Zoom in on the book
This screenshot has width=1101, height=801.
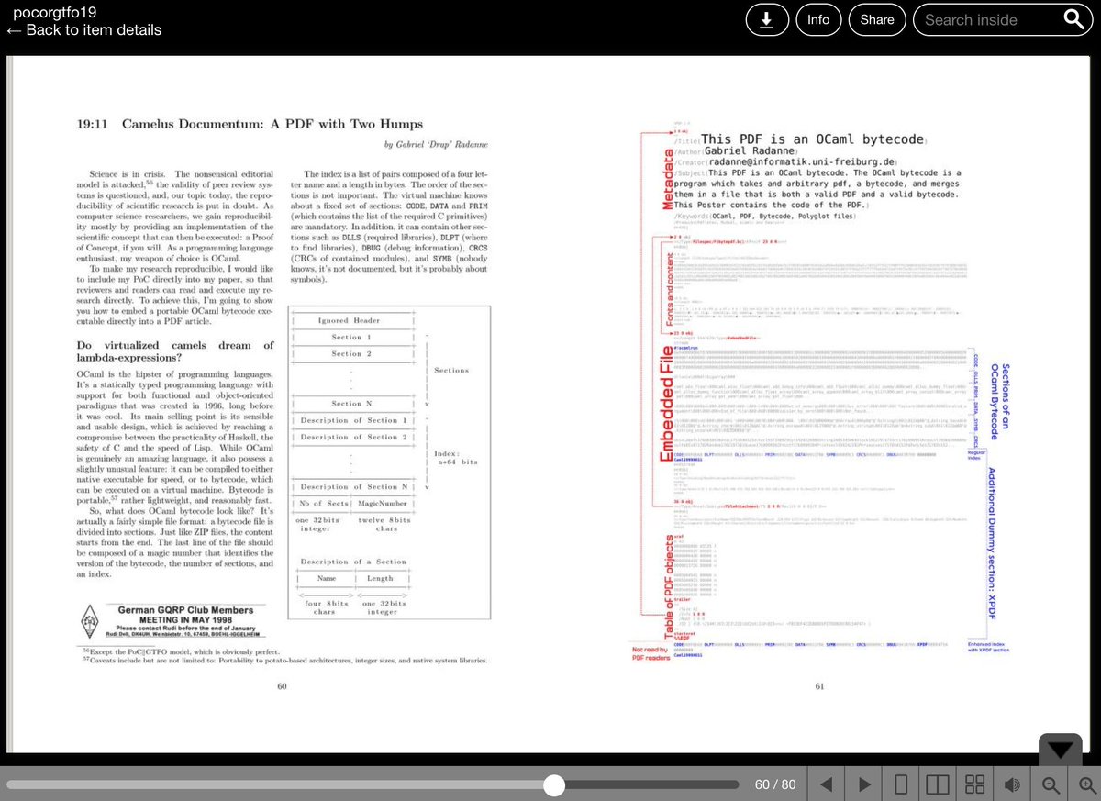[1086, 784]
